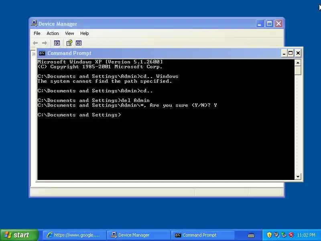Viewport: 321px width, 241px height.
Task: Collapse the root tree node in Device Manager
Action: 34,54
